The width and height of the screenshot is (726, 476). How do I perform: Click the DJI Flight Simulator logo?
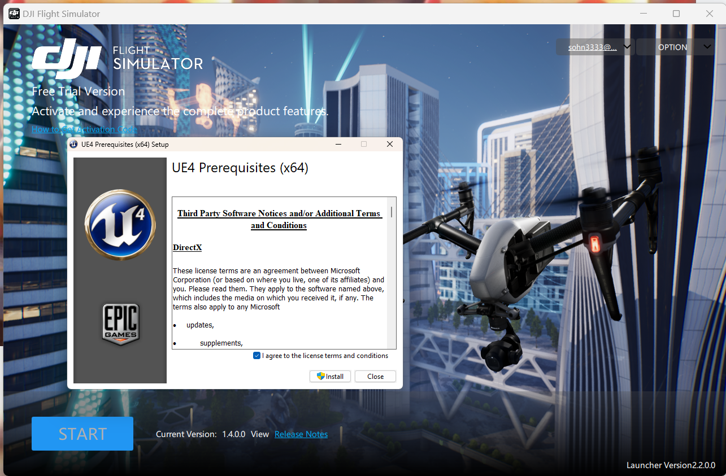118,59
